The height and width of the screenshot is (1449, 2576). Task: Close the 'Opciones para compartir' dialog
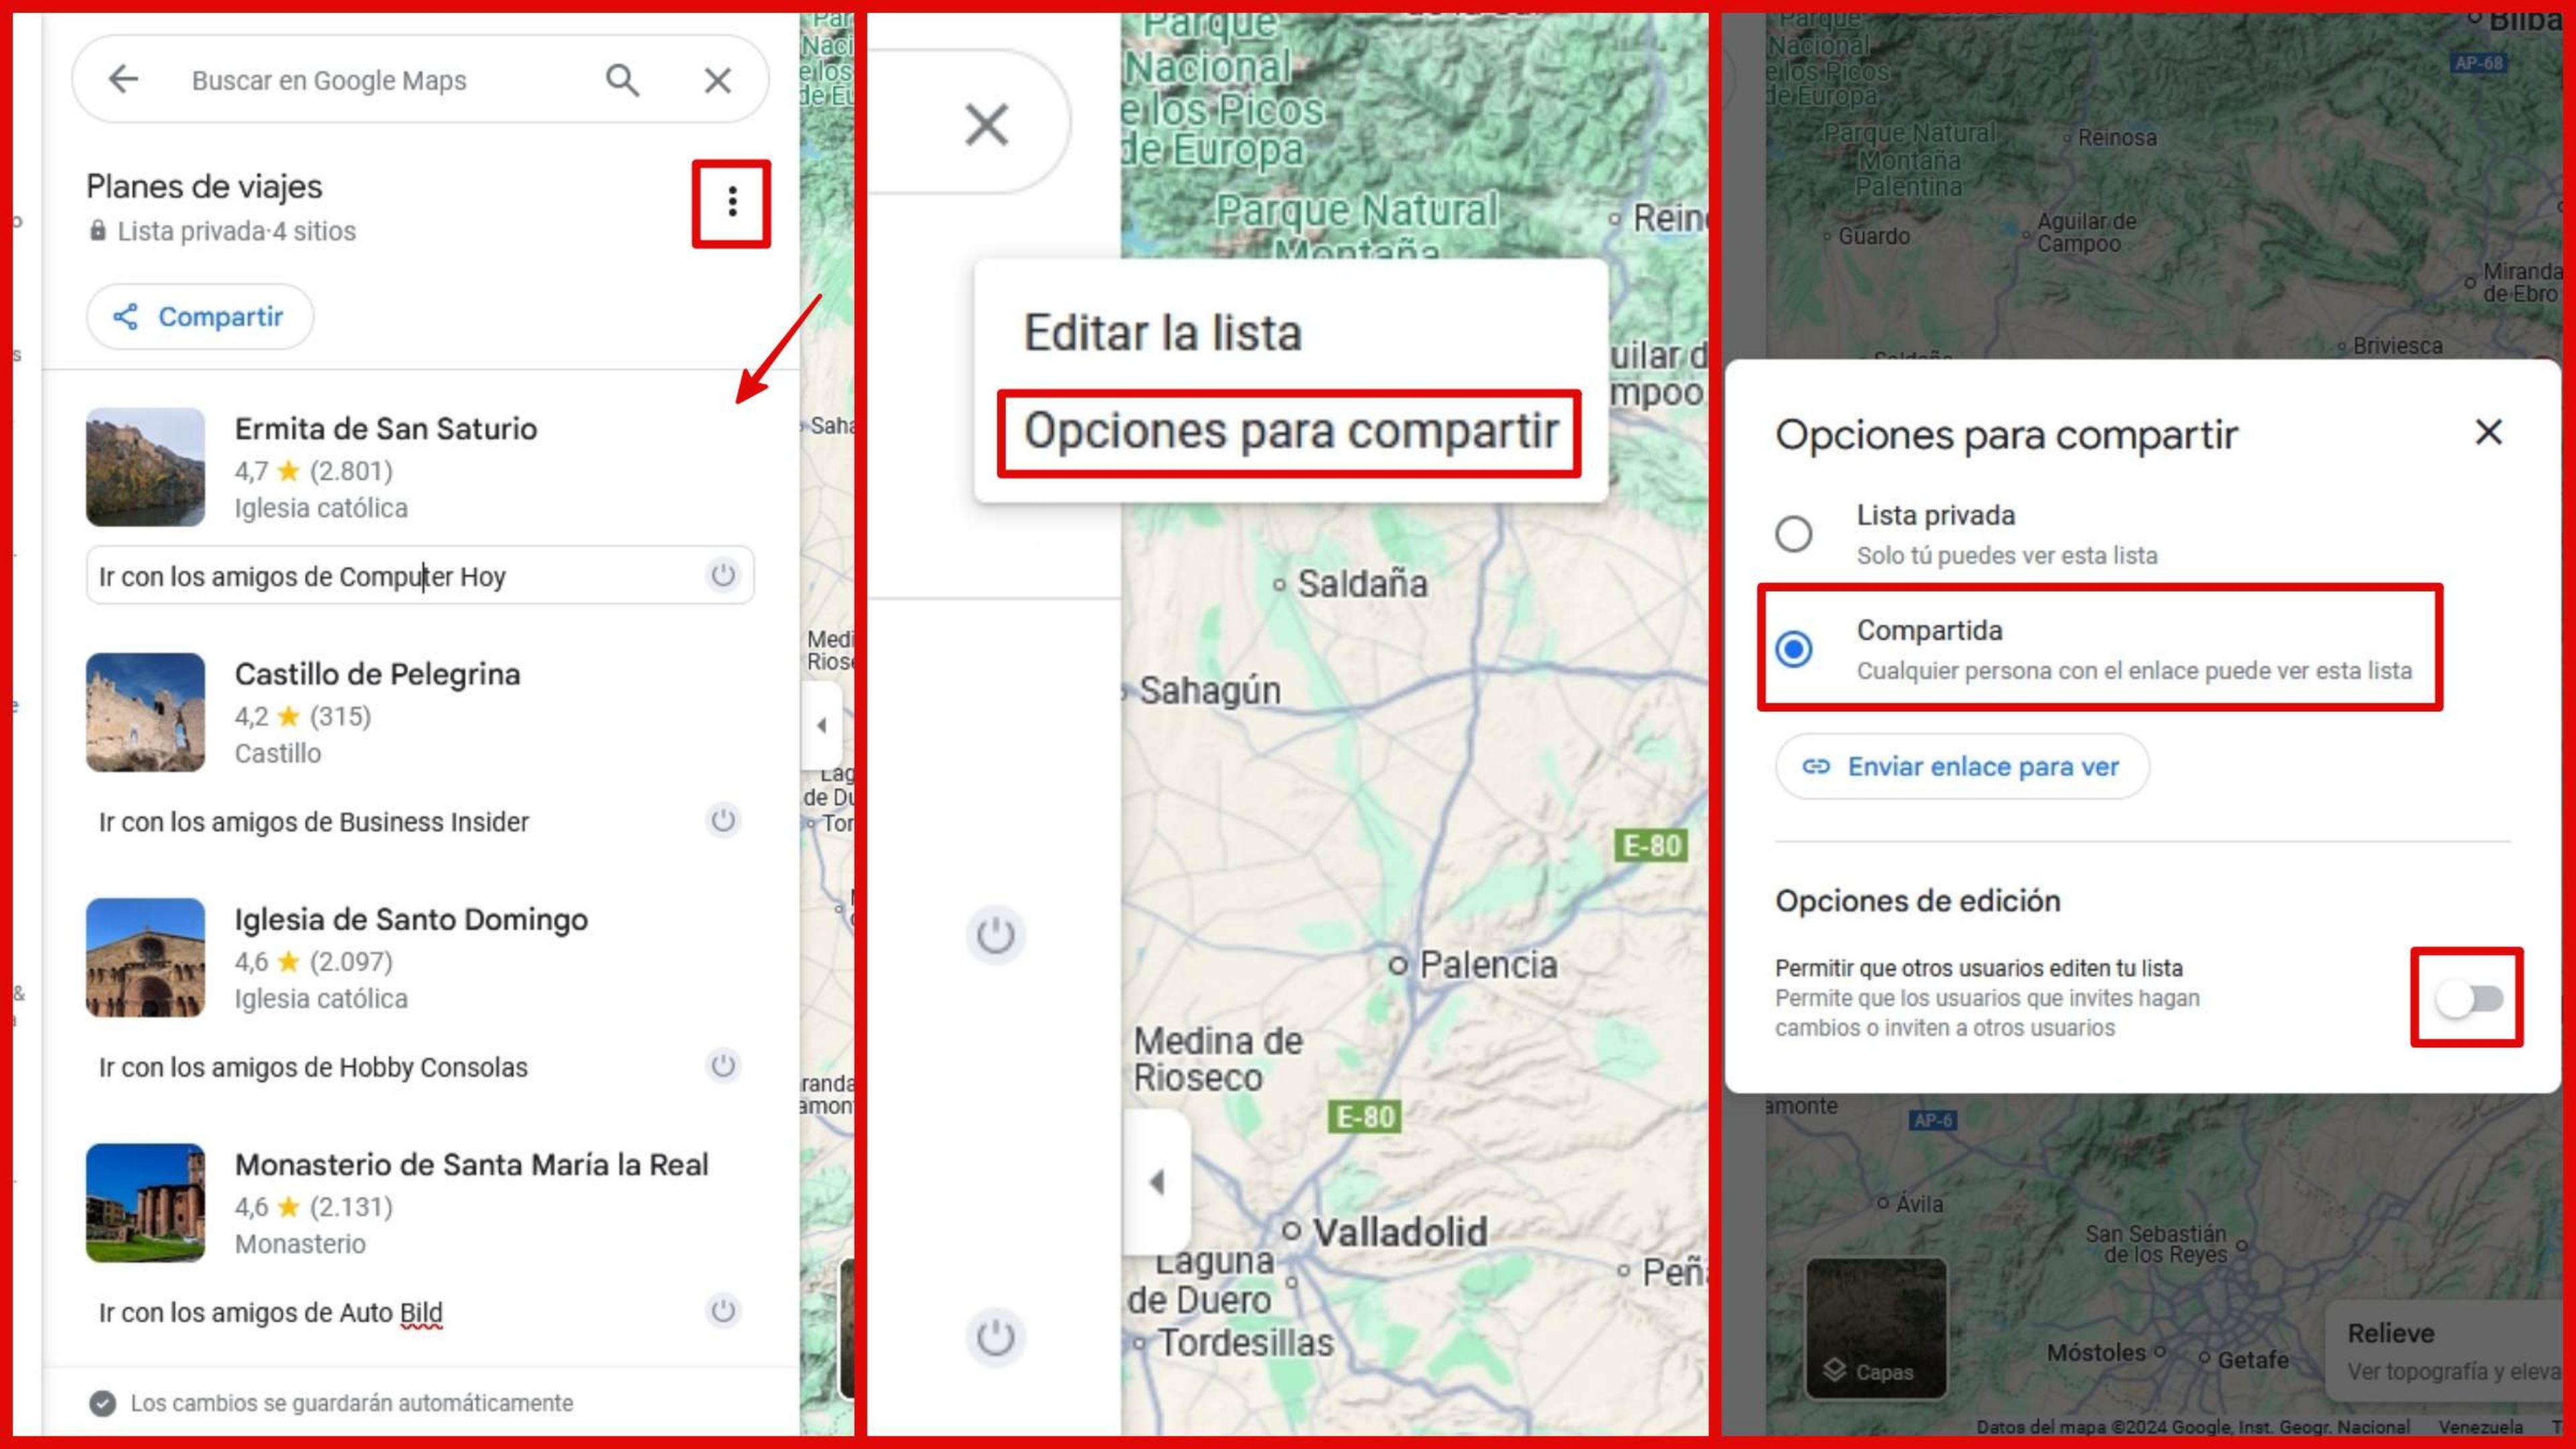point(2488,432)
